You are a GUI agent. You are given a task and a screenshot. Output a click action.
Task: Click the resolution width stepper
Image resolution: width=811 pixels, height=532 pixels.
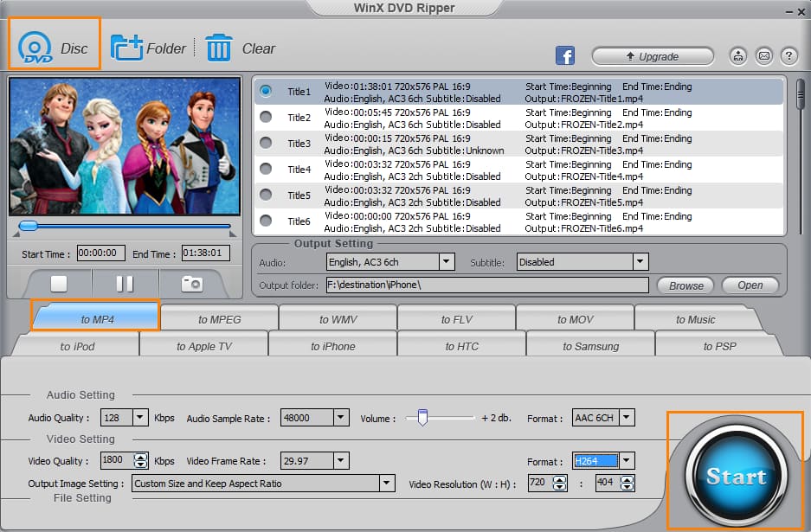coord(559,483)
